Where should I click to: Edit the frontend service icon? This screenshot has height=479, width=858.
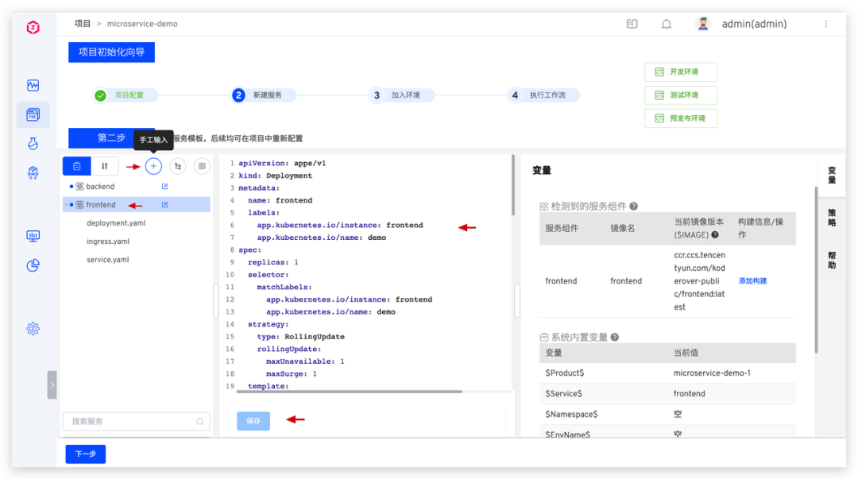click(164, 205)
